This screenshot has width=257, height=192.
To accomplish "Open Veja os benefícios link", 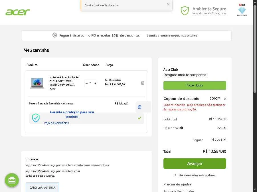I will tap(56, 123).
